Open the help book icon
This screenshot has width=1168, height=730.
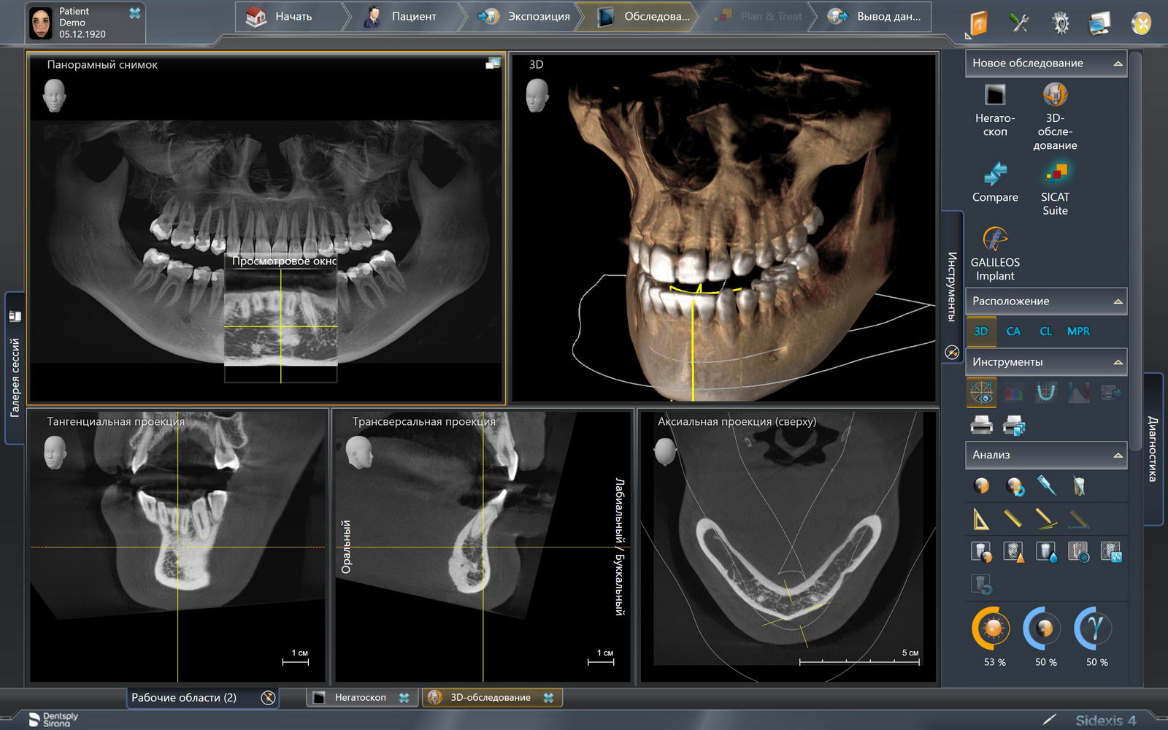point(978,23)
